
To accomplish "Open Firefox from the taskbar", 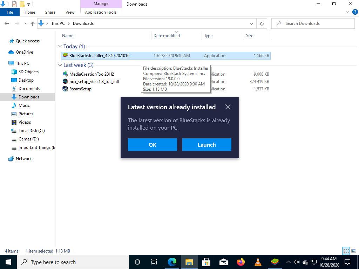I will point(241,262).
